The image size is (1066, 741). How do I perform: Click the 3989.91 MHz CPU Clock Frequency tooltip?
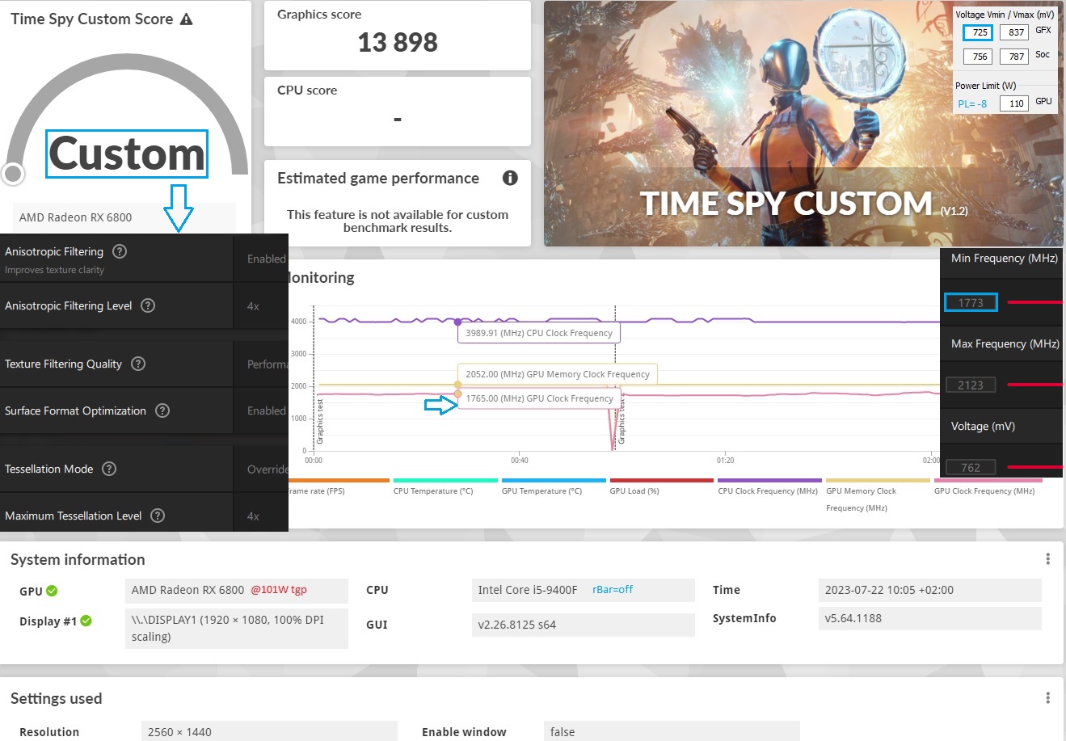click(x=539, y=333)
